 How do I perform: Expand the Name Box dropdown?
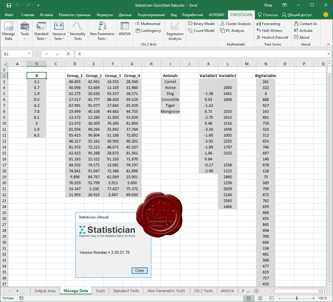coord(29,54)
